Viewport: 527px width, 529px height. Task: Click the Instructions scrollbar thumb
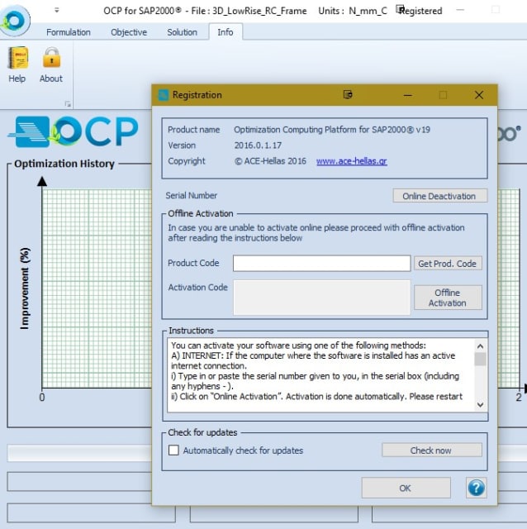coord(480,359)
